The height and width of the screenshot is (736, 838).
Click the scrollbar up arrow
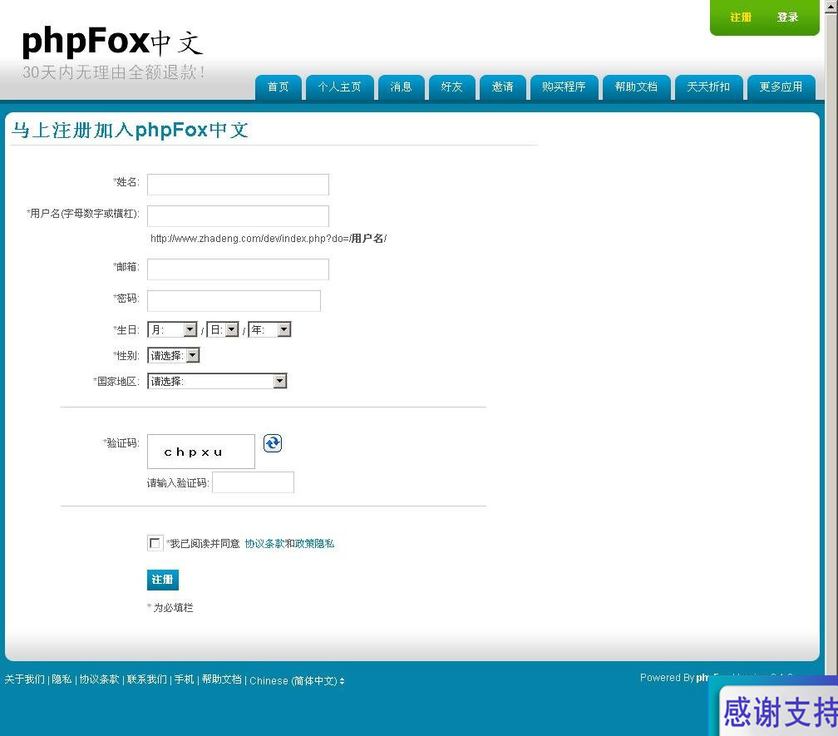pos(832,5)
